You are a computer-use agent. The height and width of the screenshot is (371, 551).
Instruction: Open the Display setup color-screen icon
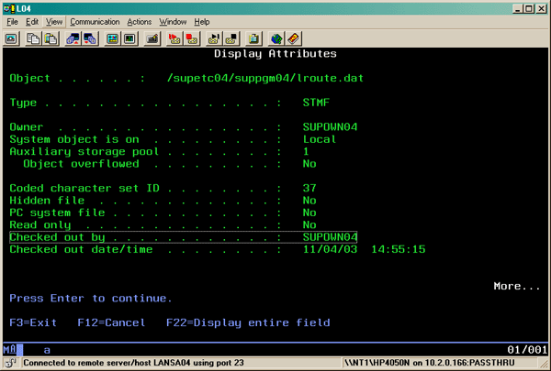(x=112, y=38)
